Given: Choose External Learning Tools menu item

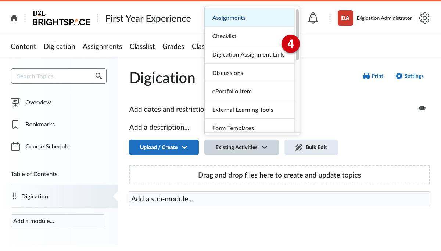Looking at the screenshot, I should (250, 110).
